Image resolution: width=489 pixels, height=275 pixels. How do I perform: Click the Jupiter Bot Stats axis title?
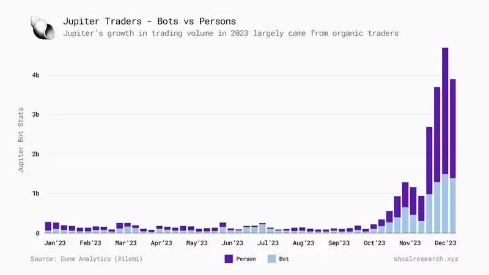click(21, 140)
